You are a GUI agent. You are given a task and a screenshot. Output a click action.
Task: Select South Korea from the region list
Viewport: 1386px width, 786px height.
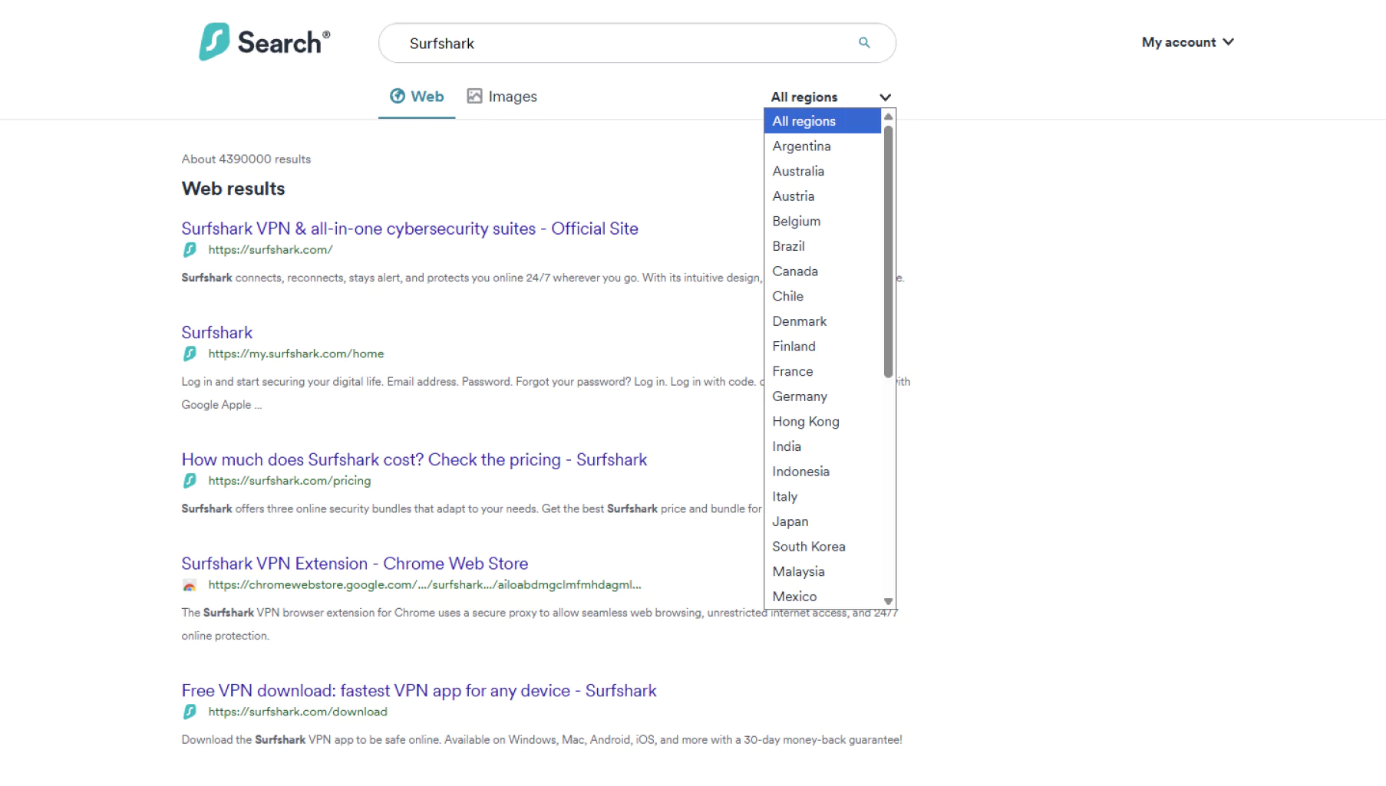823,547
